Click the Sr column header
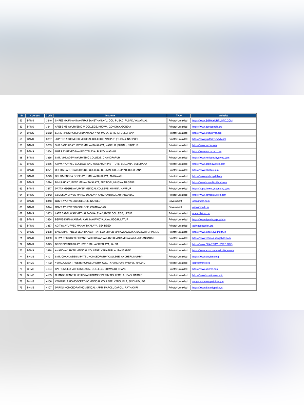Image resolution: width=304 pixels, height=405 pixels. [22, 115]
